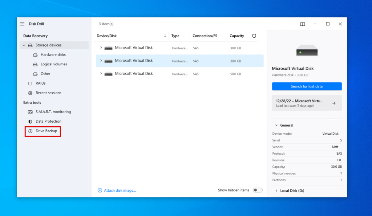The width and height of the screenshot is (372, 216).
Task: Click the Logical volumes icon
Action: tap(35, 64)
